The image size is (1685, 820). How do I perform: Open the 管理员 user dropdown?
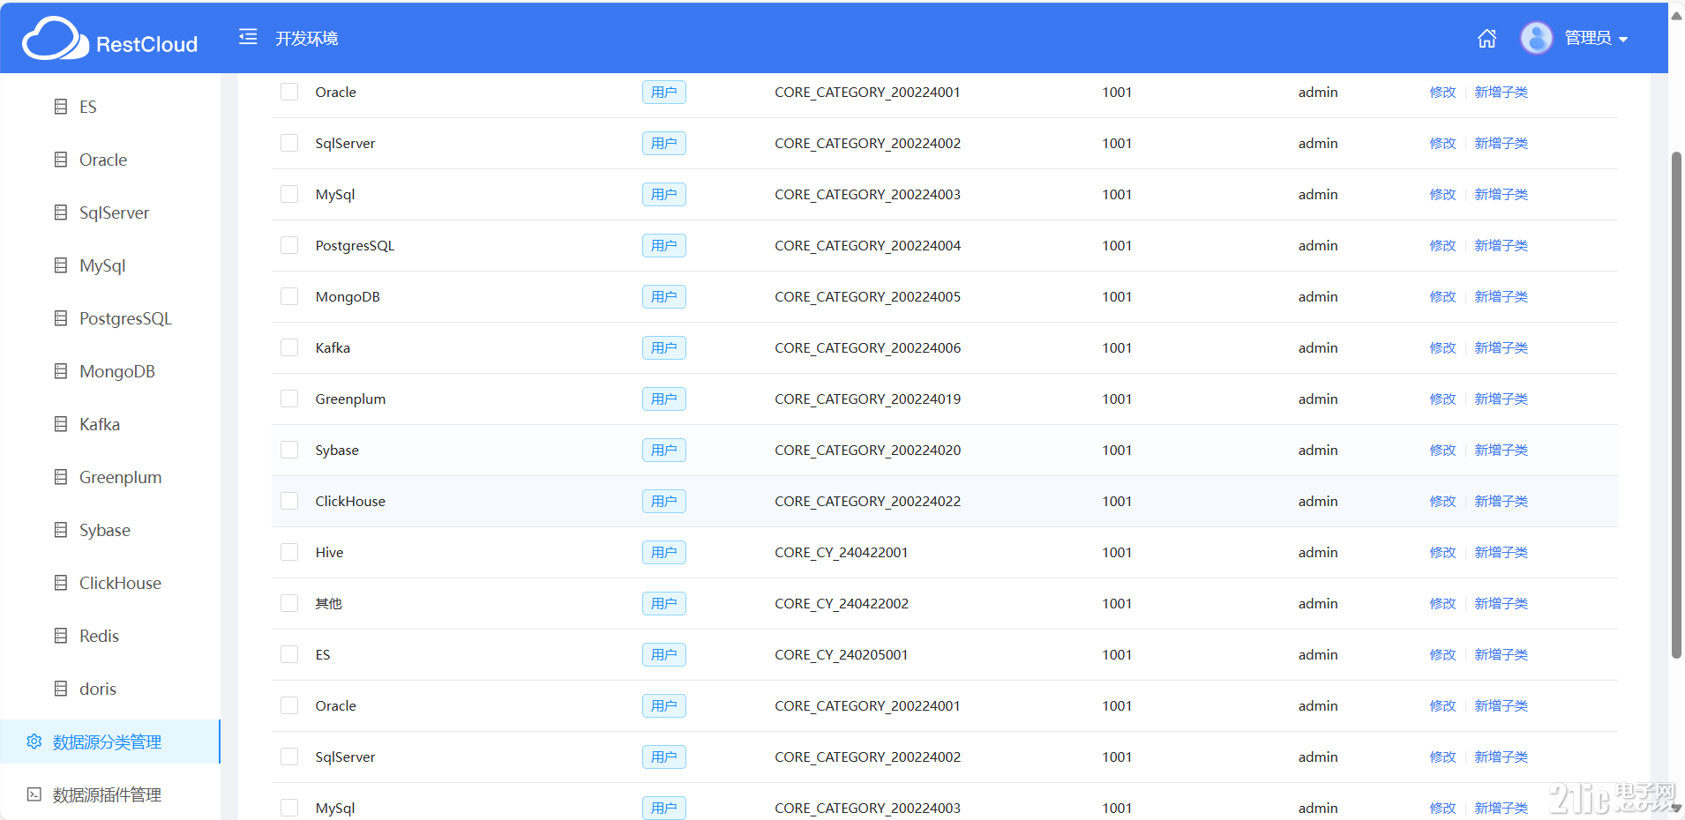1596,38
